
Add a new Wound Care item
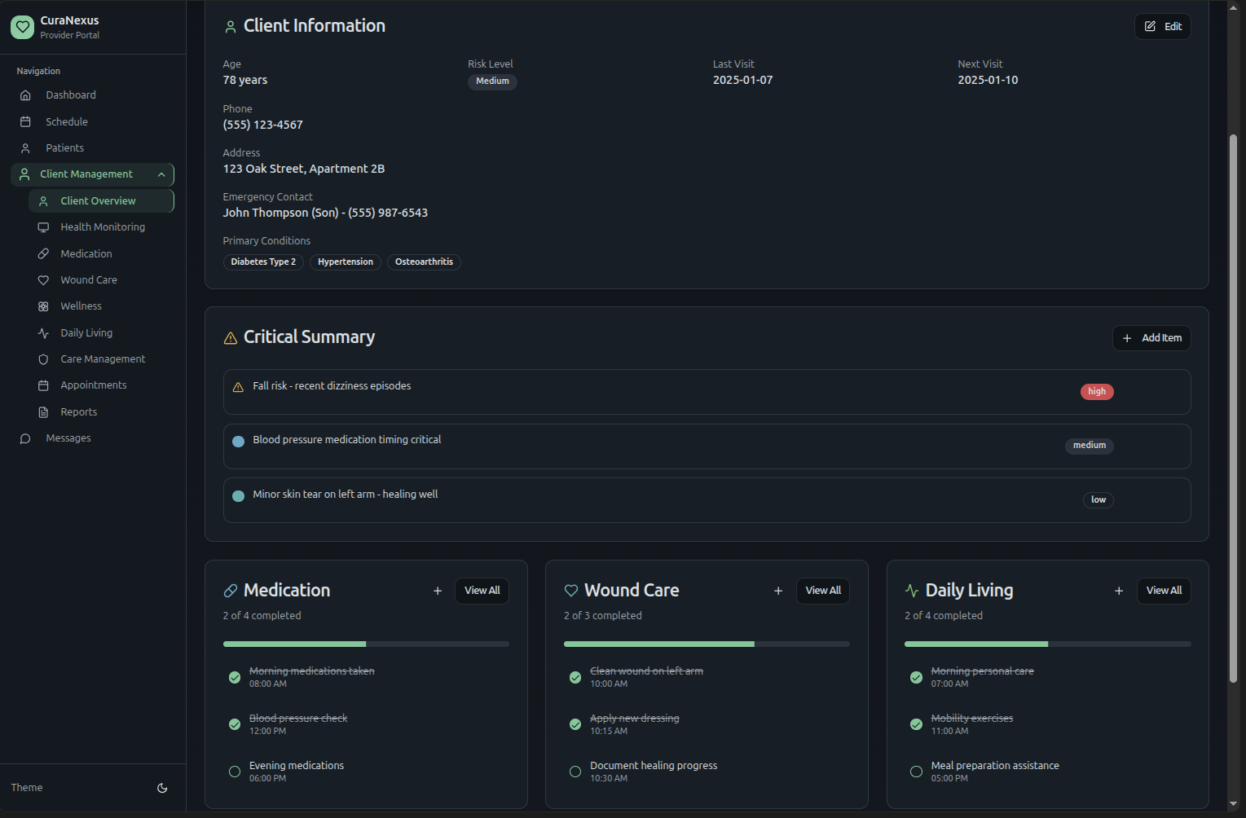pyautogui.click(x=778, y=591)
